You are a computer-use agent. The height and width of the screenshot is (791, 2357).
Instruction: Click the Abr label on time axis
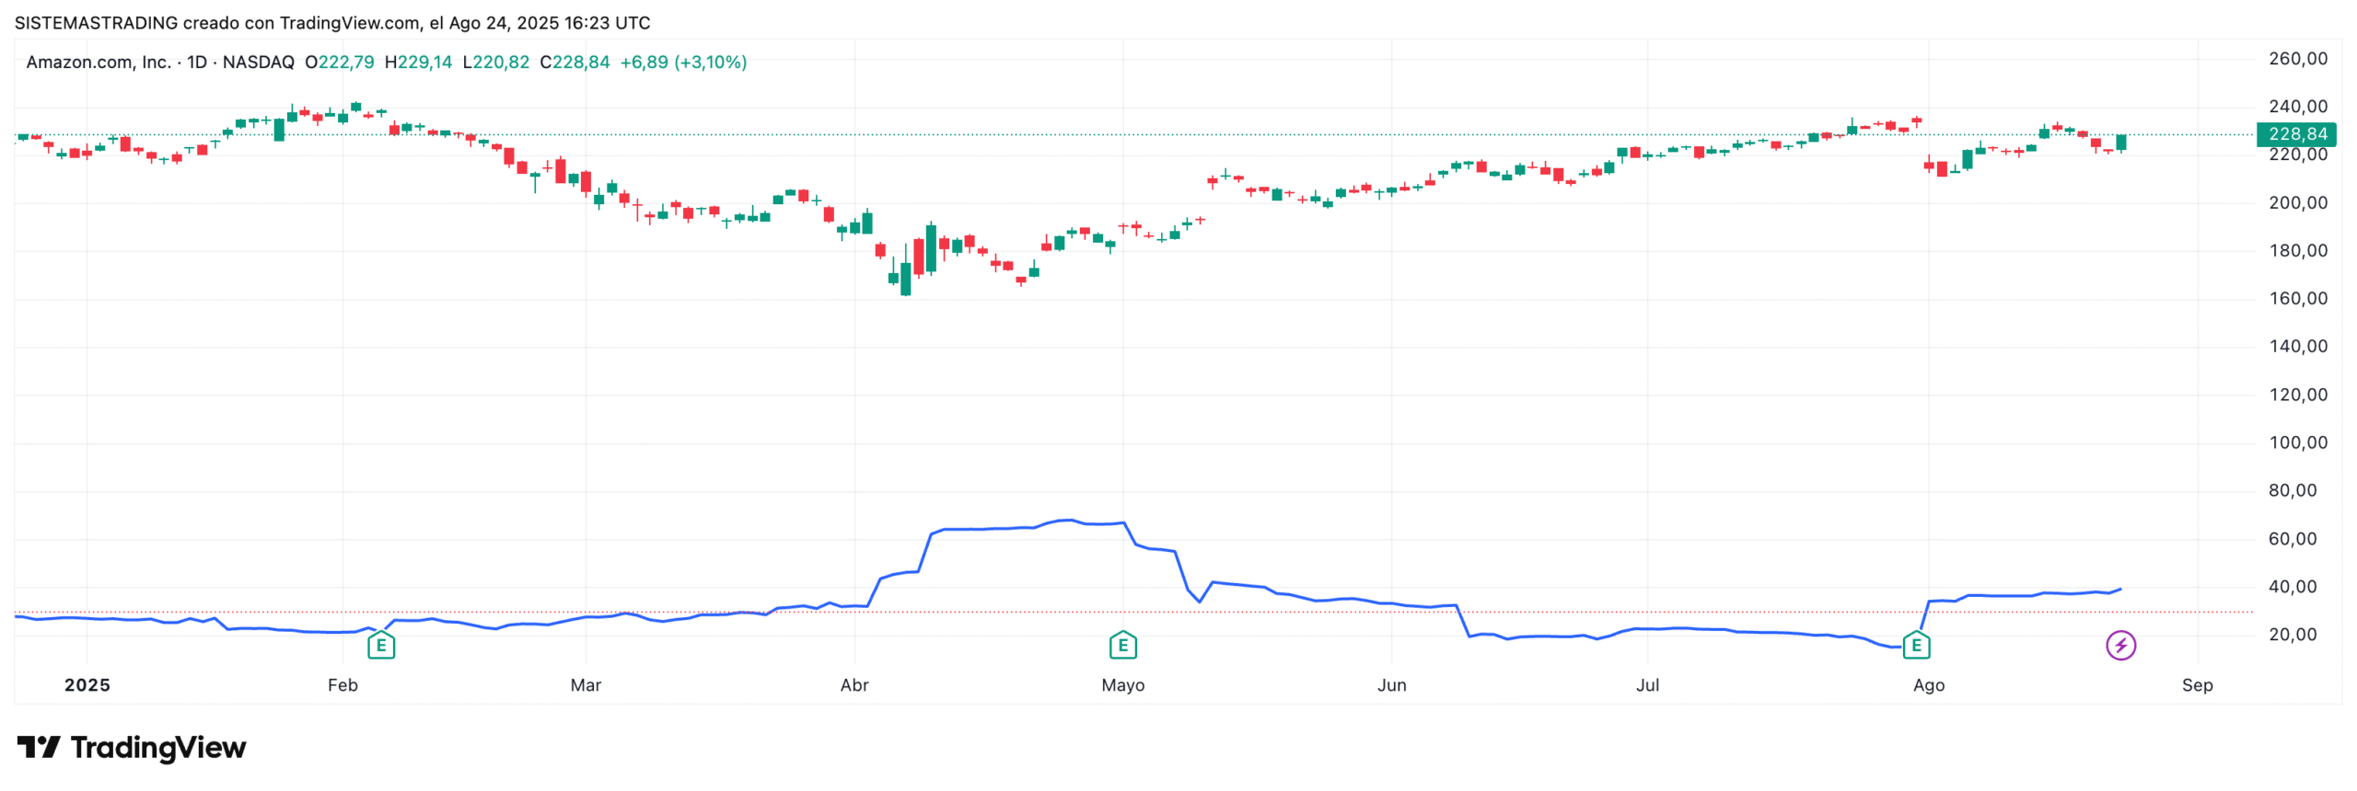pyautogui.click(x=853, y=685)
